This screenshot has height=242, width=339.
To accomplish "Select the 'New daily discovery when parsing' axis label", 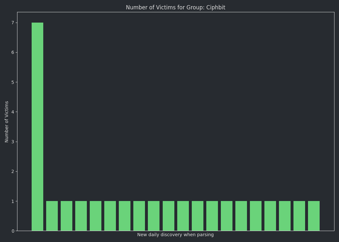I will [x=175, y=235].
